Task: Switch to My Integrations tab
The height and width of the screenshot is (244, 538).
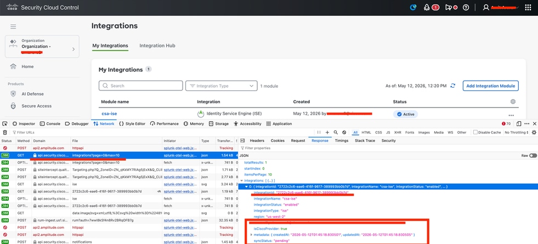Action: coord(110,46)
